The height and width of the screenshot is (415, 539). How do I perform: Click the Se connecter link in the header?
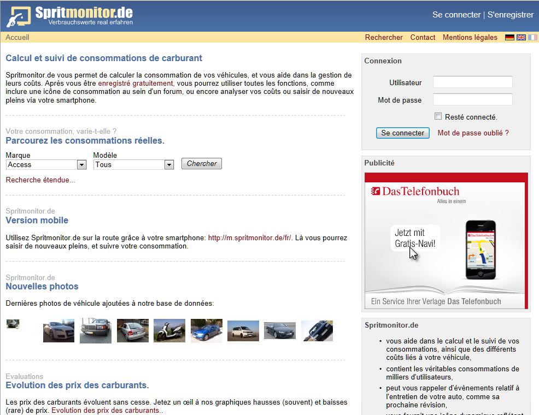456,15
